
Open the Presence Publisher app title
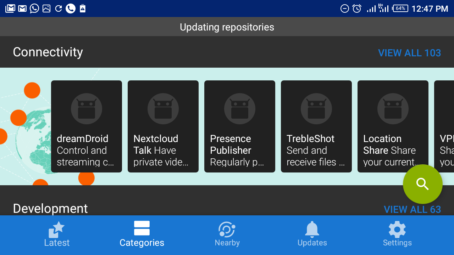click(x=231, y=144)
